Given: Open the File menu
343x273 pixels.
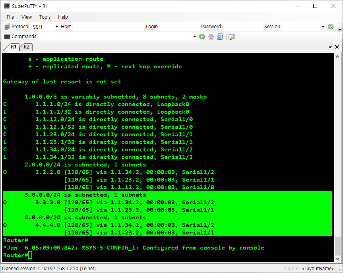Looking at the screenshot, I should click(x=10, y=17).
